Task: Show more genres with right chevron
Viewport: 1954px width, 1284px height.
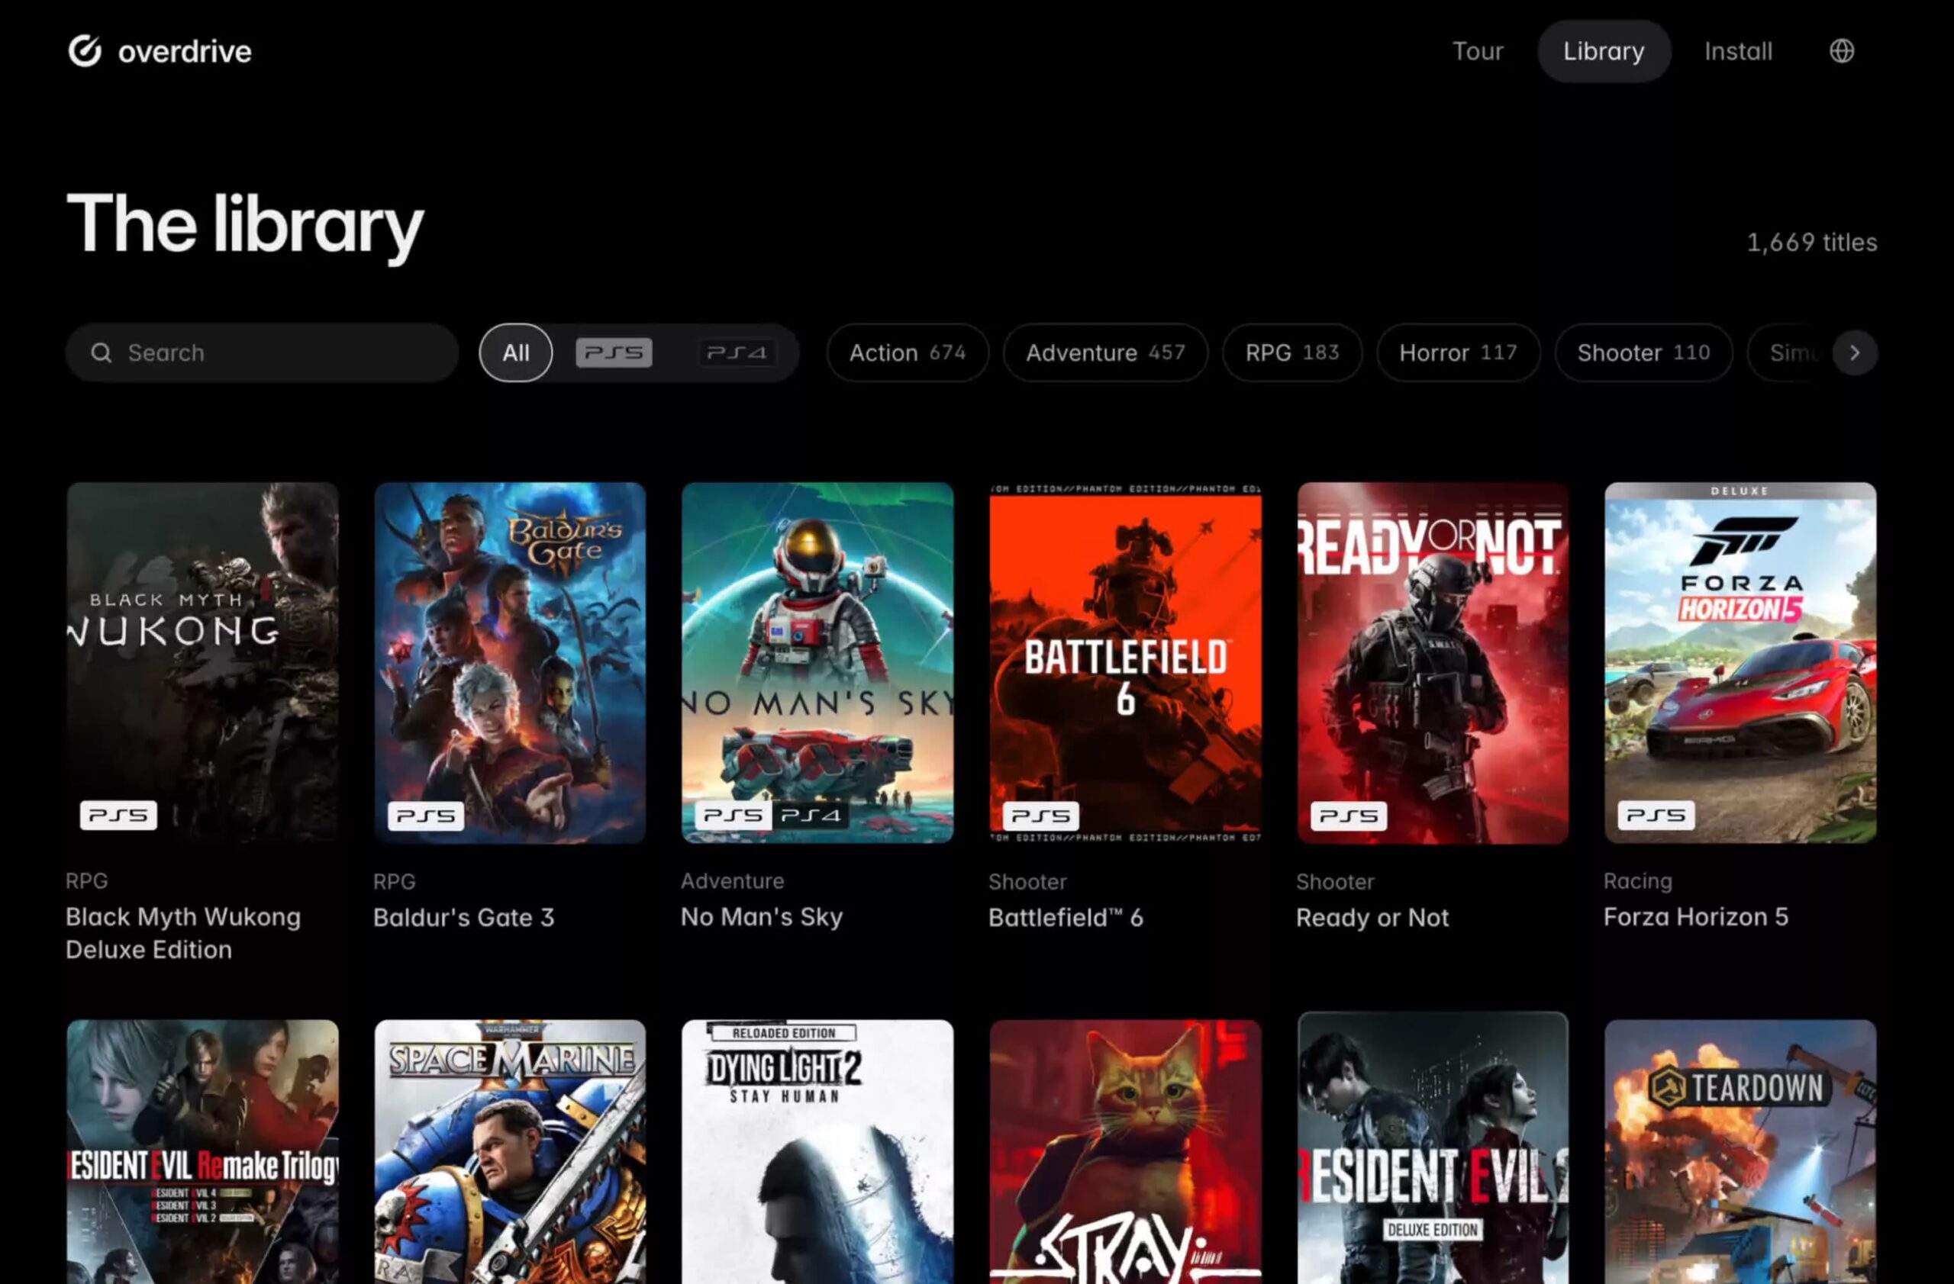Action: pos(1855,352)
